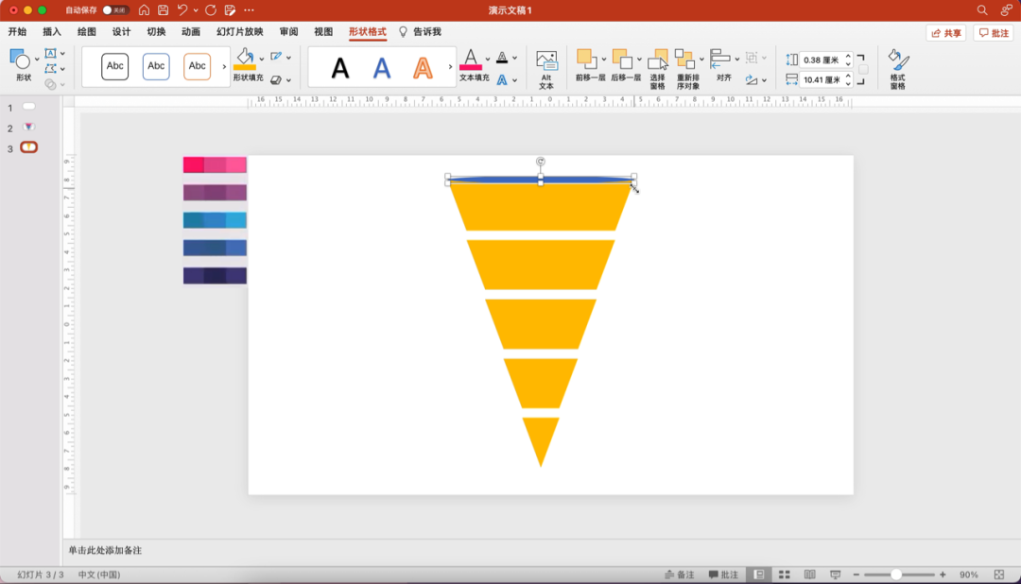Open the Format Pane (格式窗格)
The width and height of the screenshot is (1021, 584).
click(x=898, y=69)
